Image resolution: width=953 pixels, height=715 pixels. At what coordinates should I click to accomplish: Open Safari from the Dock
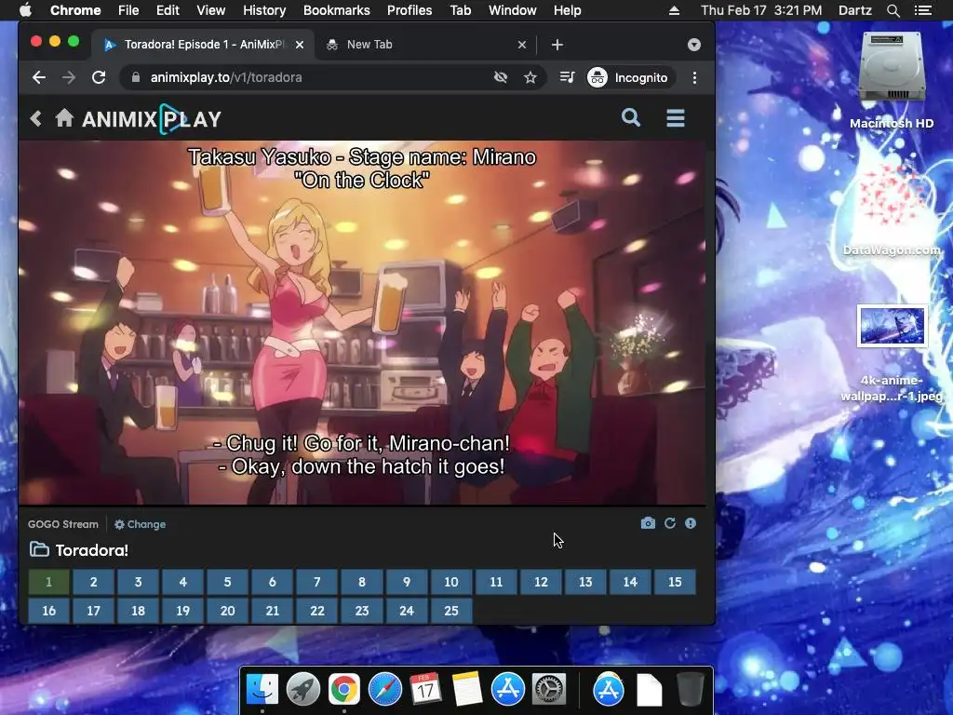tap(385, 690)
